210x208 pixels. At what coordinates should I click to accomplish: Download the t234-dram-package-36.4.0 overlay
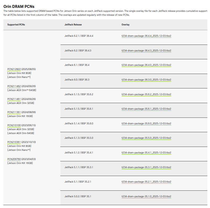pos(146,65)
